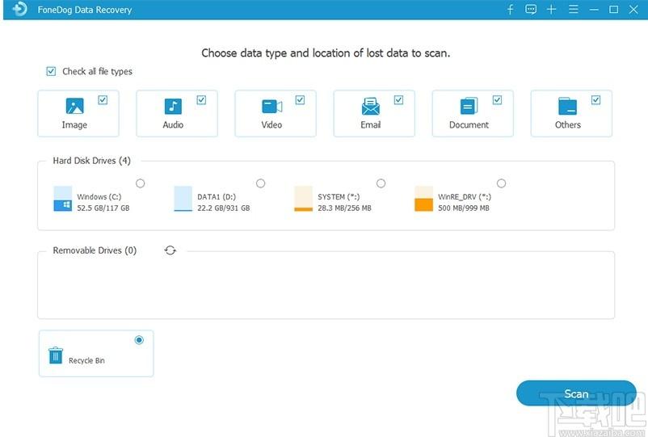This screenshot has height=437, width=648.
Task: Select the Windows (C:) drive radio button
Action: [141, 183]
